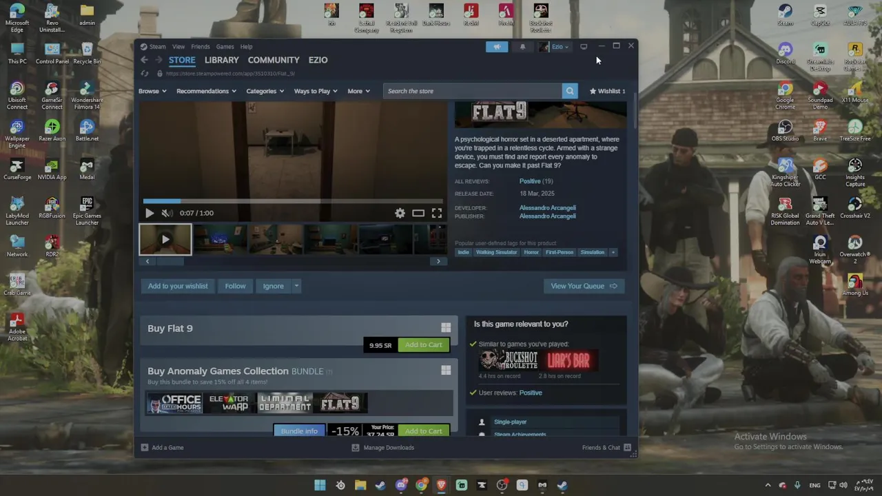Viewport: 882px width, 496px height.
Task: Open OBS Studio desktop icon
Action: point(785,130)
